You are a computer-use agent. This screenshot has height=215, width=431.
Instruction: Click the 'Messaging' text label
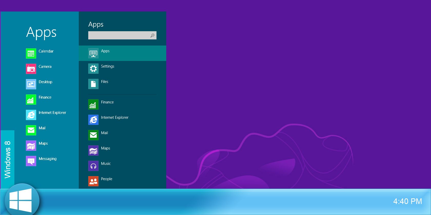point(47,159)
